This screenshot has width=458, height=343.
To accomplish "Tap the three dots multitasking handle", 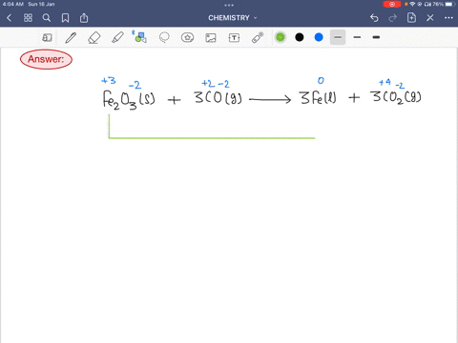I will tap(229, 5).
